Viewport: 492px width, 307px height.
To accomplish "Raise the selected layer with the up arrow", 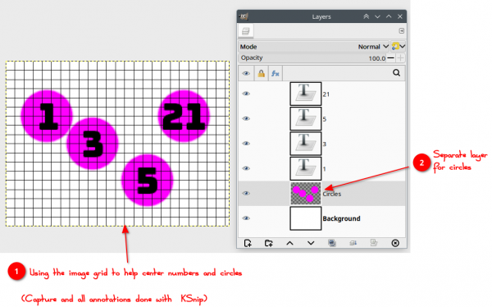I will [290, 243].
